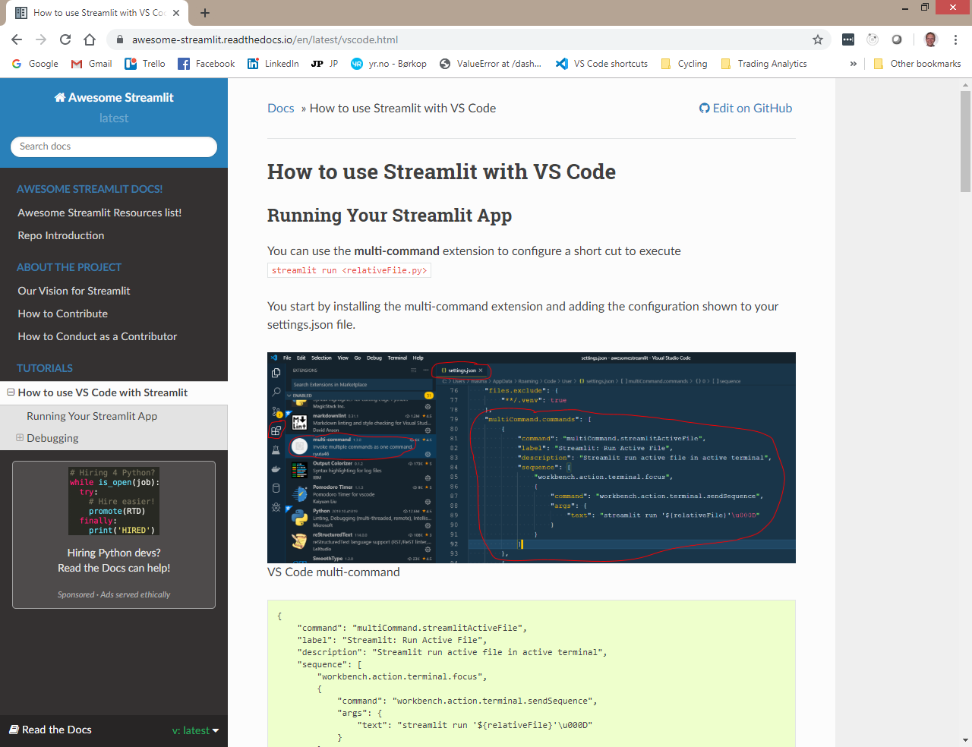
Task: Open the LastPass extension icon
Action: 847,39
